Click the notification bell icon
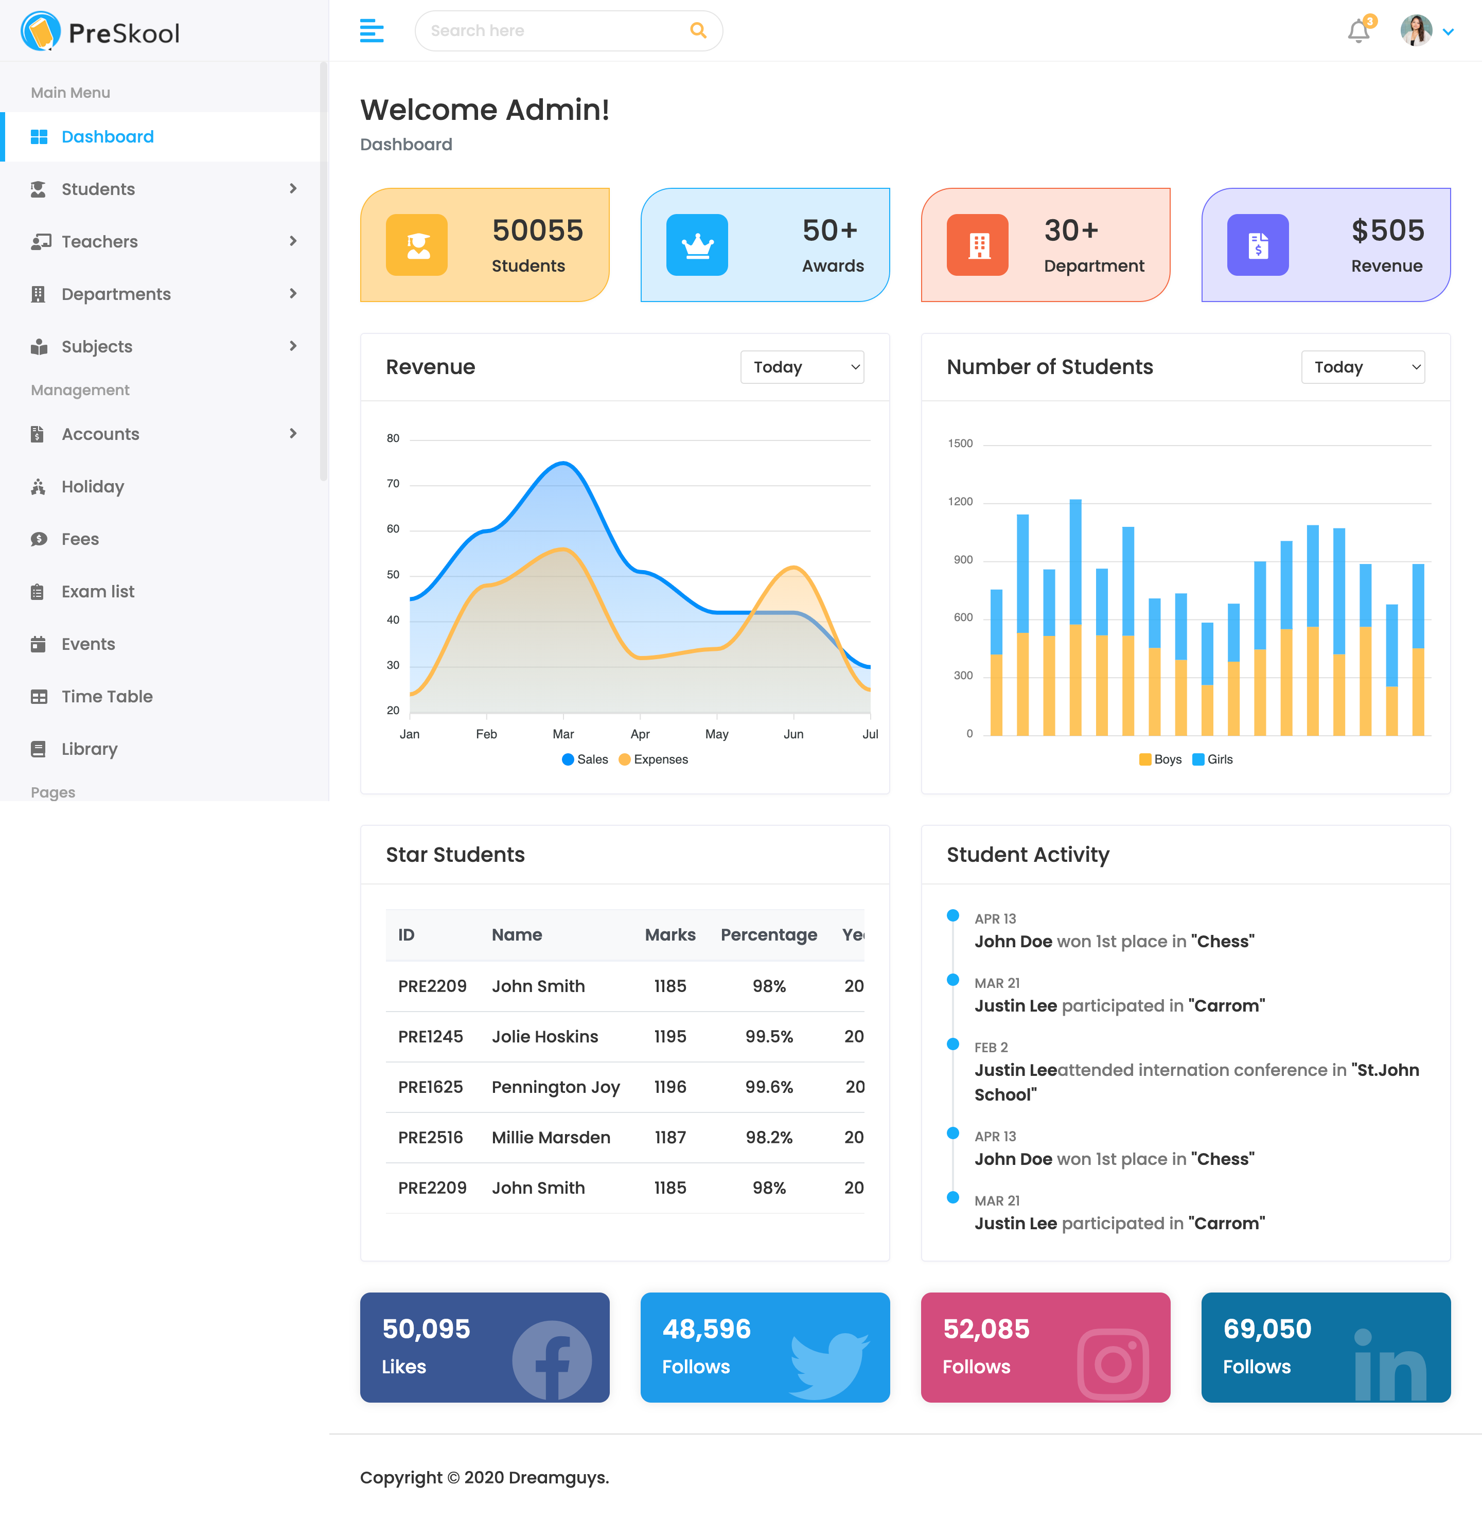1482x1522 pixels. [x=1358, y=31]
